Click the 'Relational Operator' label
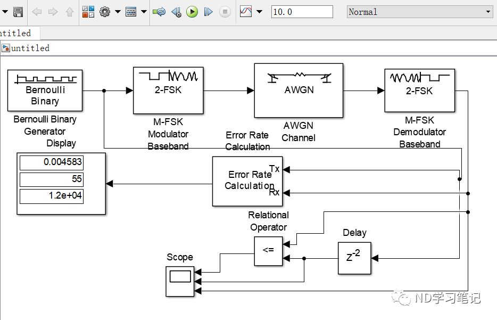497x320 pixels. point(269,221)
